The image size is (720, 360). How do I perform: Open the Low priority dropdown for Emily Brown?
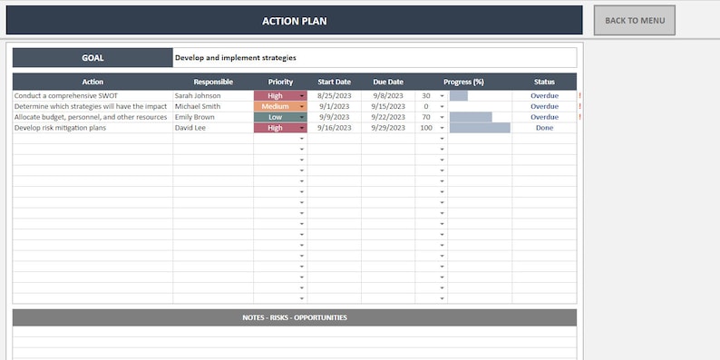[x=302, y=117]
